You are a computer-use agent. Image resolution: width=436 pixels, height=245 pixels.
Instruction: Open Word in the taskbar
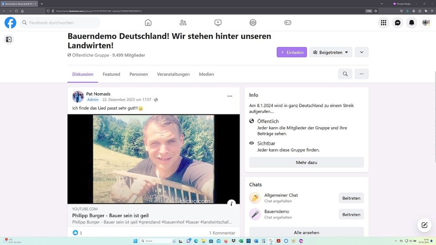pyautogui.click(x=256, y=241)
